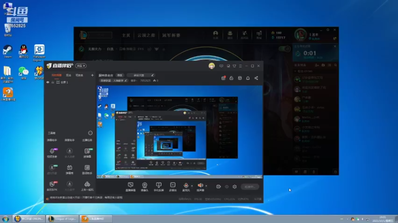398x223 pixels.
Task: Click the search icon in League friends list
Action: pos(335,65)
